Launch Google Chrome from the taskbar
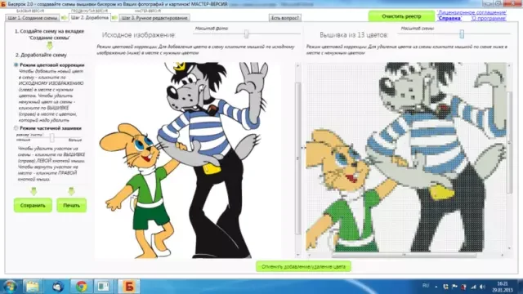Image resolution: width=523 pixels, height=294 pixels. [x=81, y=287]
